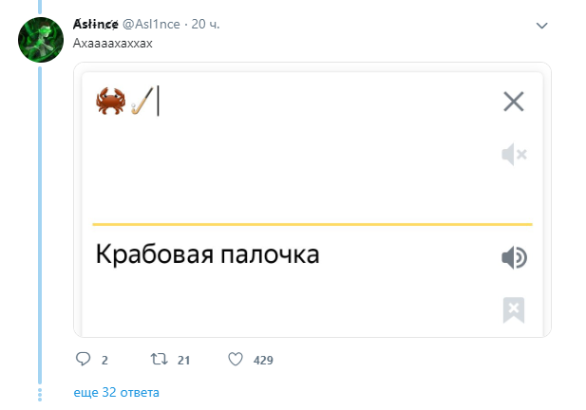Open the tweet options chevron menu
Screen dimensions: 586x410
[x=542, y=24]
